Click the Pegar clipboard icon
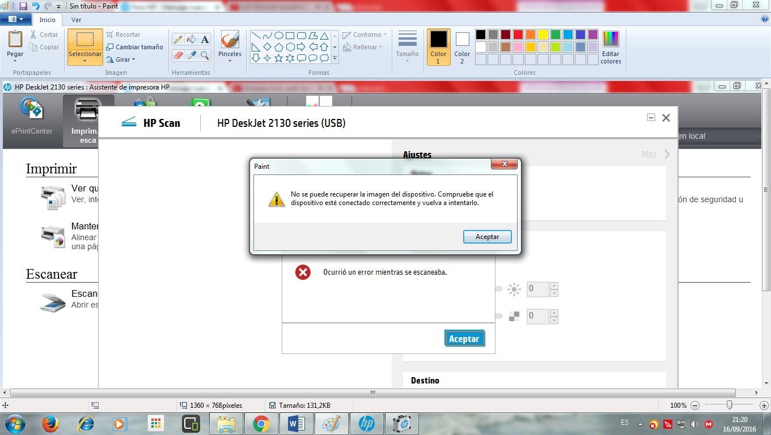This screenshot has height=435, width=771. (15, 39)
